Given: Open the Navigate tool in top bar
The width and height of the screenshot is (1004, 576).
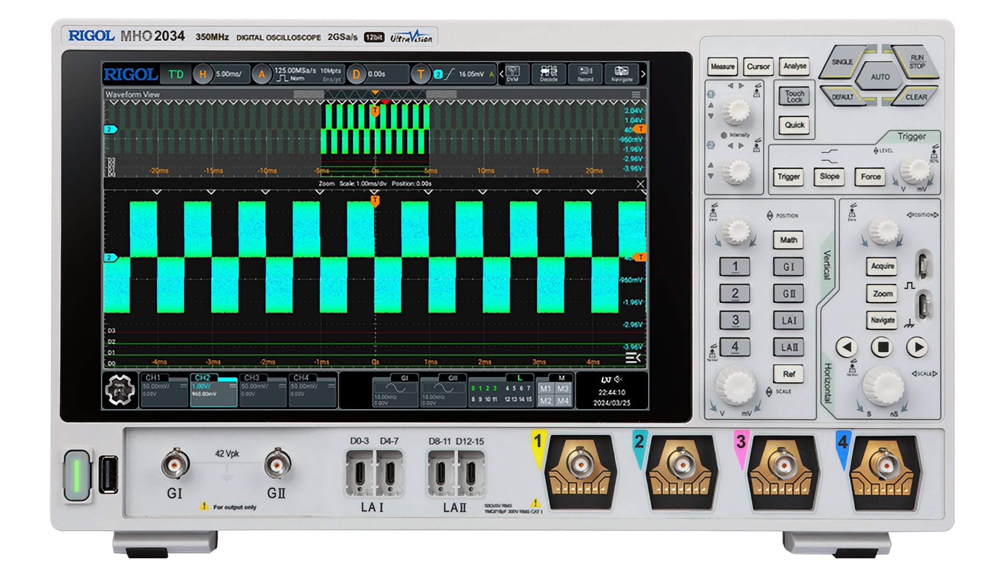Looking at the screenshot, I should pyautogui.click(x=621, y=74).
